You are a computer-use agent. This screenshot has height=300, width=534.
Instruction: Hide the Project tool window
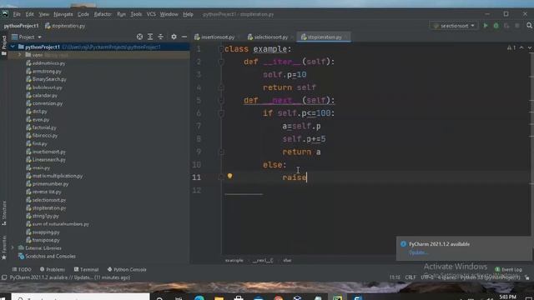click(x=184, y=37)
